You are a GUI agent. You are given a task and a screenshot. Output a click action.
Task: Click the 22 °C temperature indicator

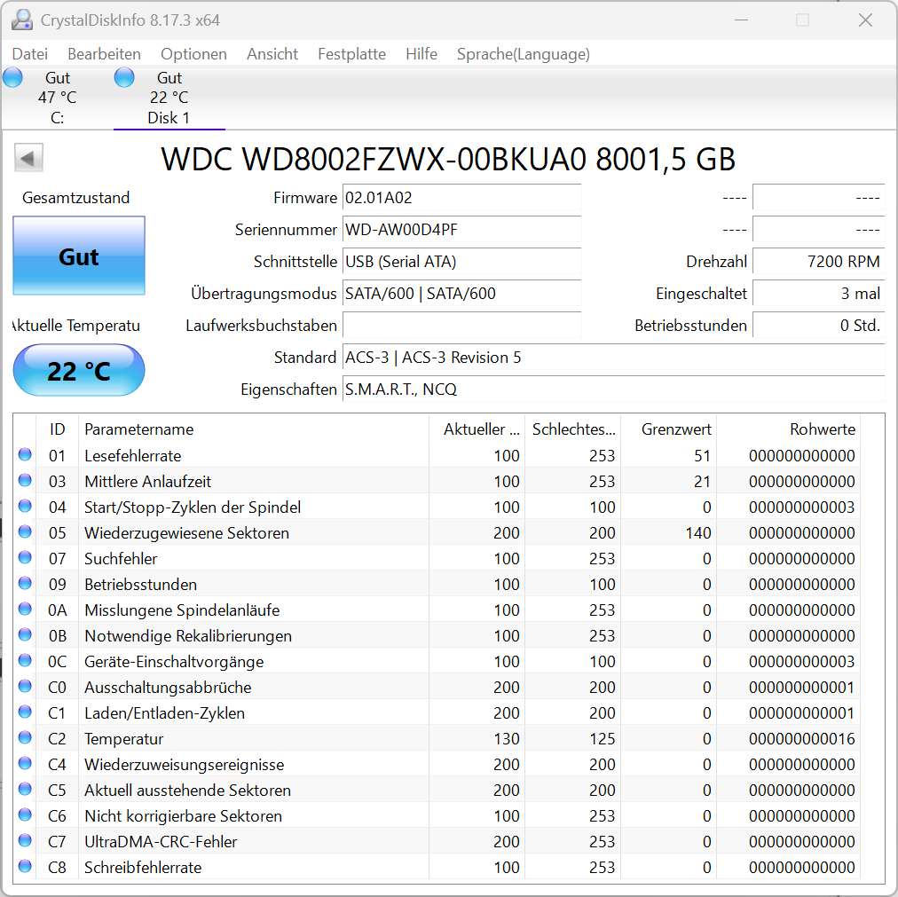(78, 370)
